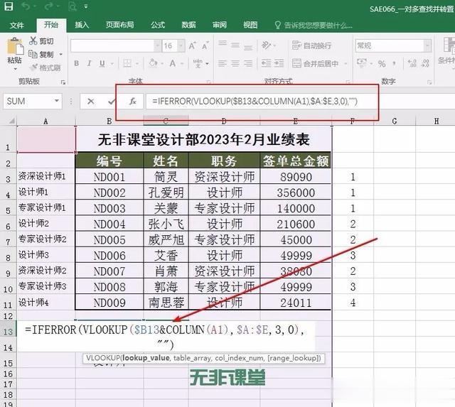Click the 复制 copy button
This screenshot has width=455, height=407.
coord(41,54)
